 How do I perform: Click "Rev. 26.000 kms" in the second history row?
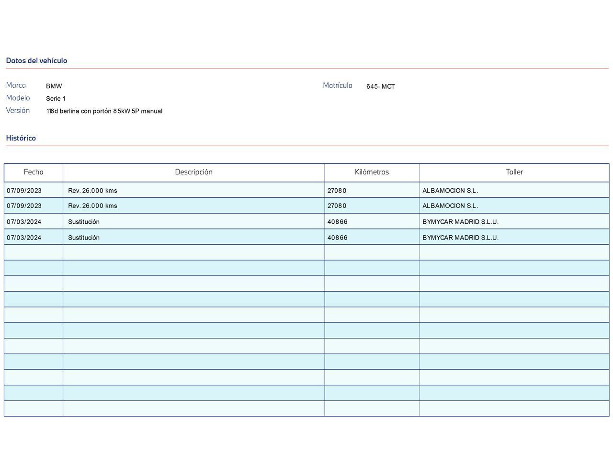(92, 206)
